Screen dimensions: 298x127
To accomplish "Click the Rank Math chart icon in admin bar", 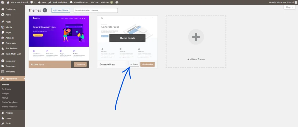I will coord(49,2).
